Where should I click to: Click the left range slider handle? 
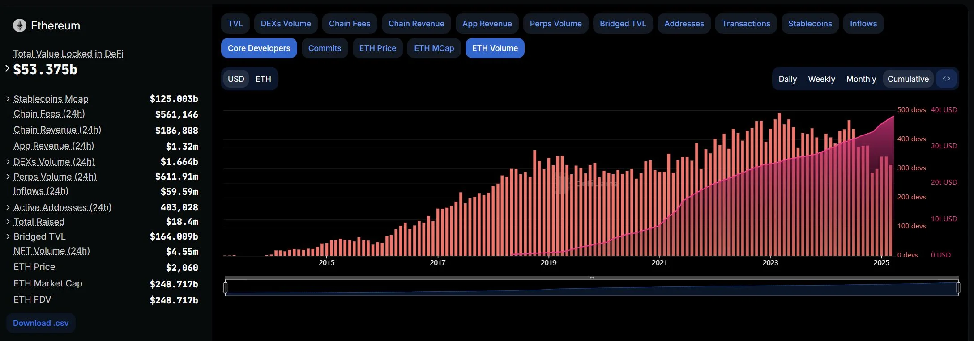click(226, 287)
